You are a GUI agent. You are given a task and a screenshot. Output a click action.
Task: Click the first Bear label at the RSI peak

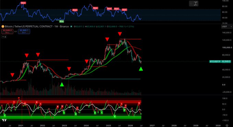(23, 3)
